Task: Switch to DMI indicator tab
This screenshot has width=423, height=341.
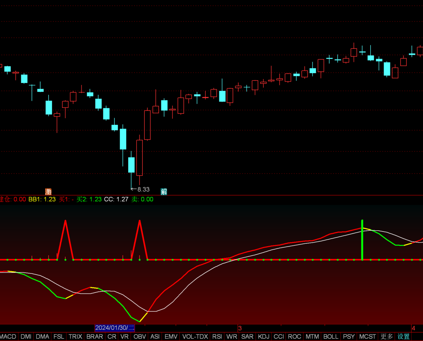Action: pos(26,336)
